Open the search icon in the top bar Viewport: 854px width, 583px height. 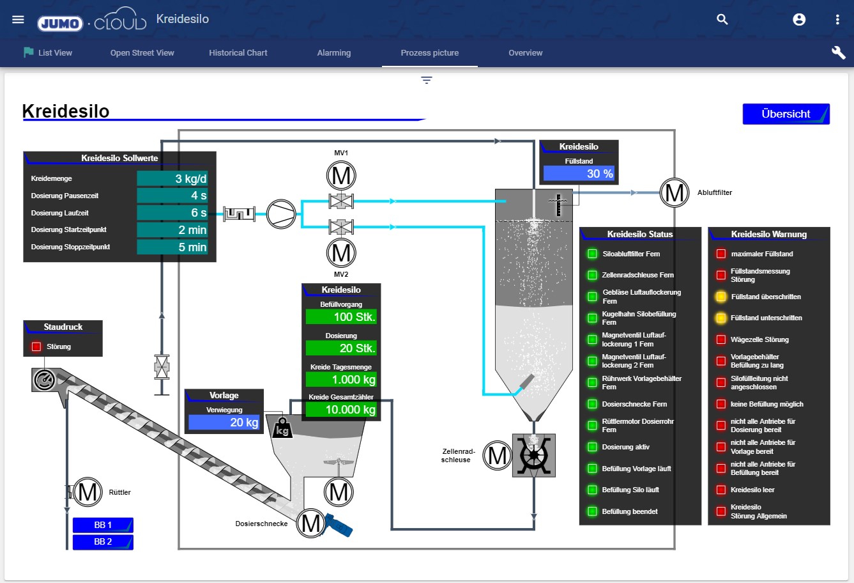pos(722,19)
